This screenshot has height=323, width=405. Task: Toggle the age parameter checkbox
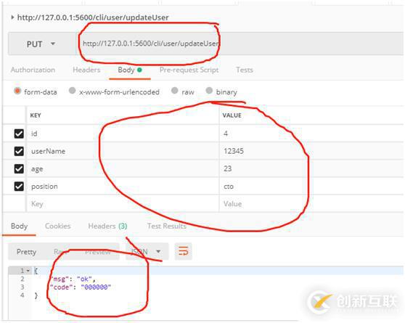pyautogui.click(x=19, y=168)
